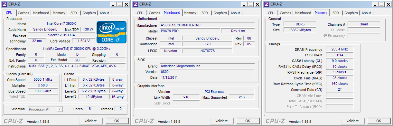
Task: Click the LPCIO value NCT6776
Action: tap(207, 51)
